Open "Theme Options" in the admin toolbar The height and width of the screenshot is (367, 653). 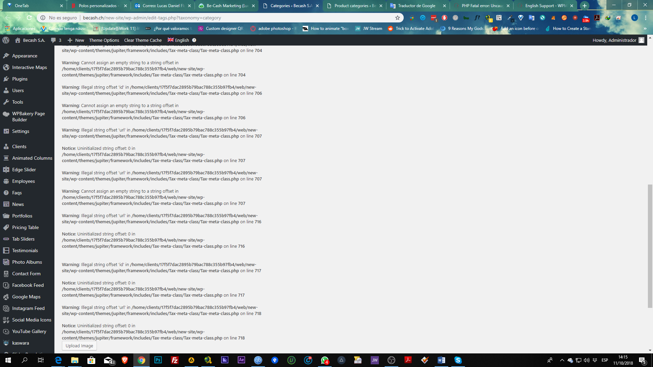point(104,40)
